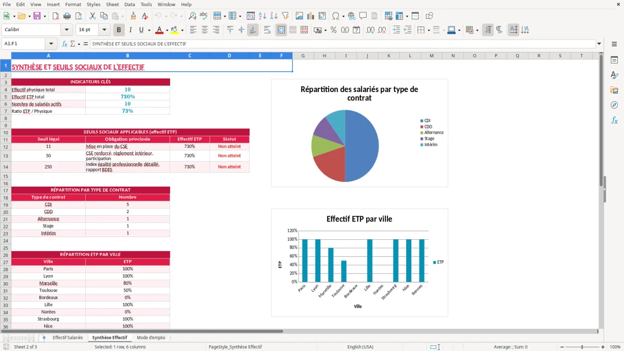Add a decimal place
The width and height of the screenshot is (624, 351).
tap(370, 30)
